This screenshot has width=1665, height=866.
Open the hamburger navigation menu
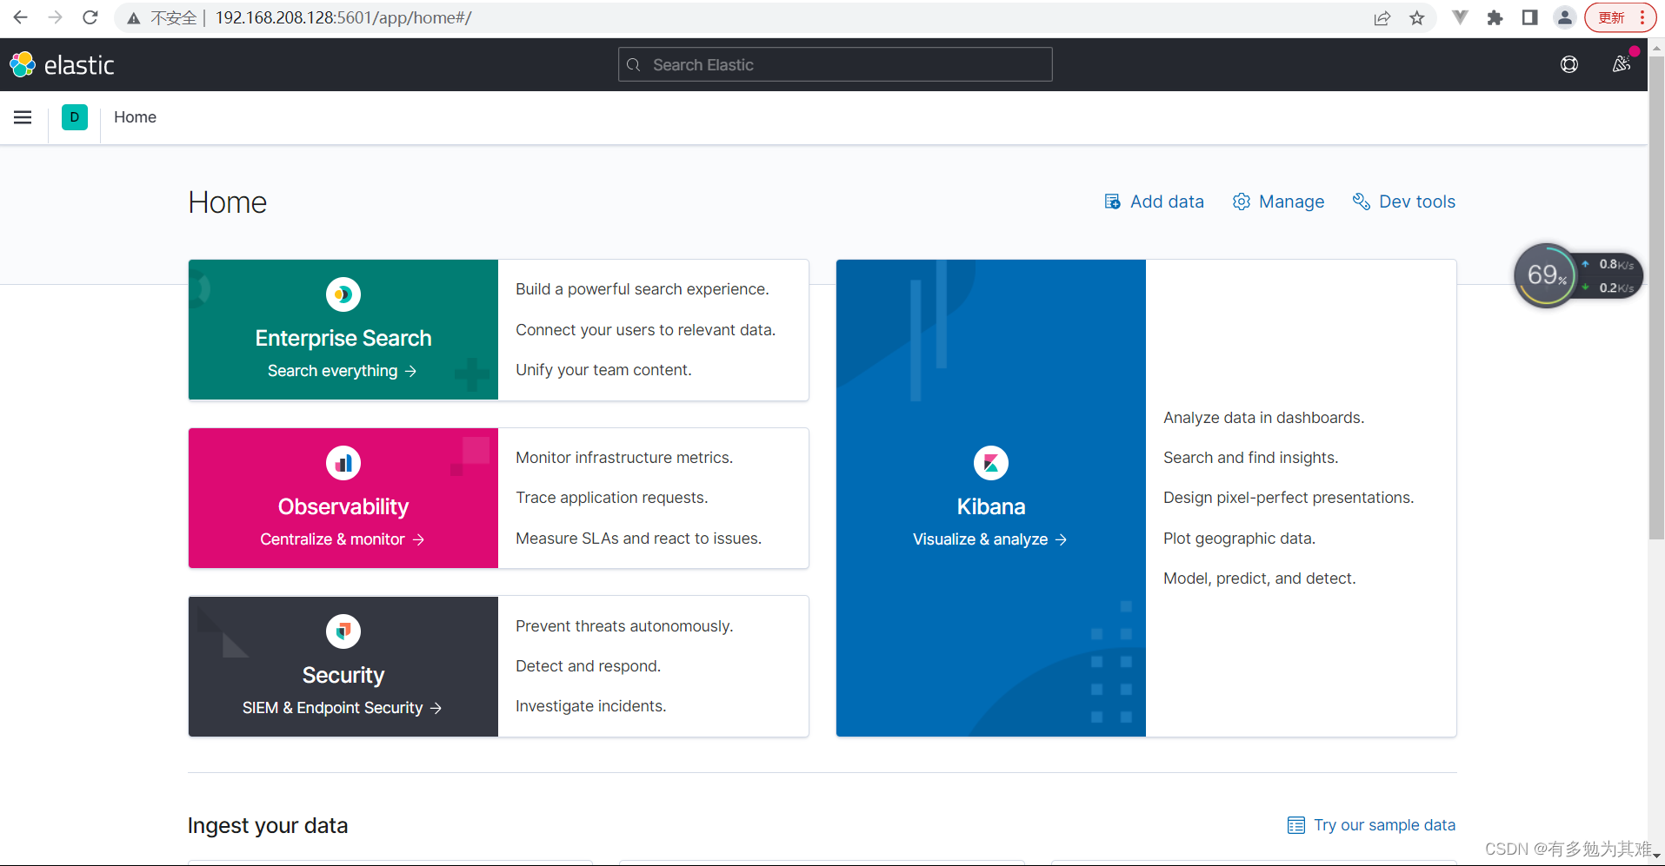click(x=23, y=117)
